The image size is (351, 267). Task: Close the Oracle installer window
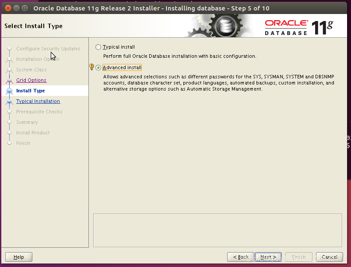(x=8, y=8)
